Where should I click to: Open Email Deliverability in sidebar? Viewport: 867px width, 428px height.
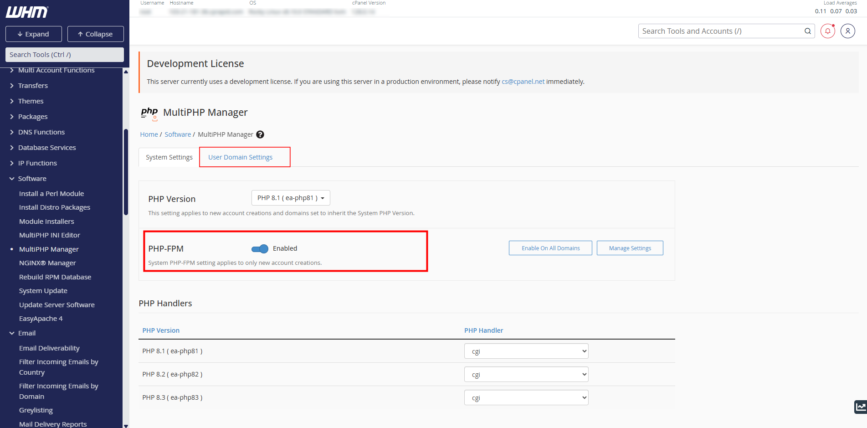(49, 348)
